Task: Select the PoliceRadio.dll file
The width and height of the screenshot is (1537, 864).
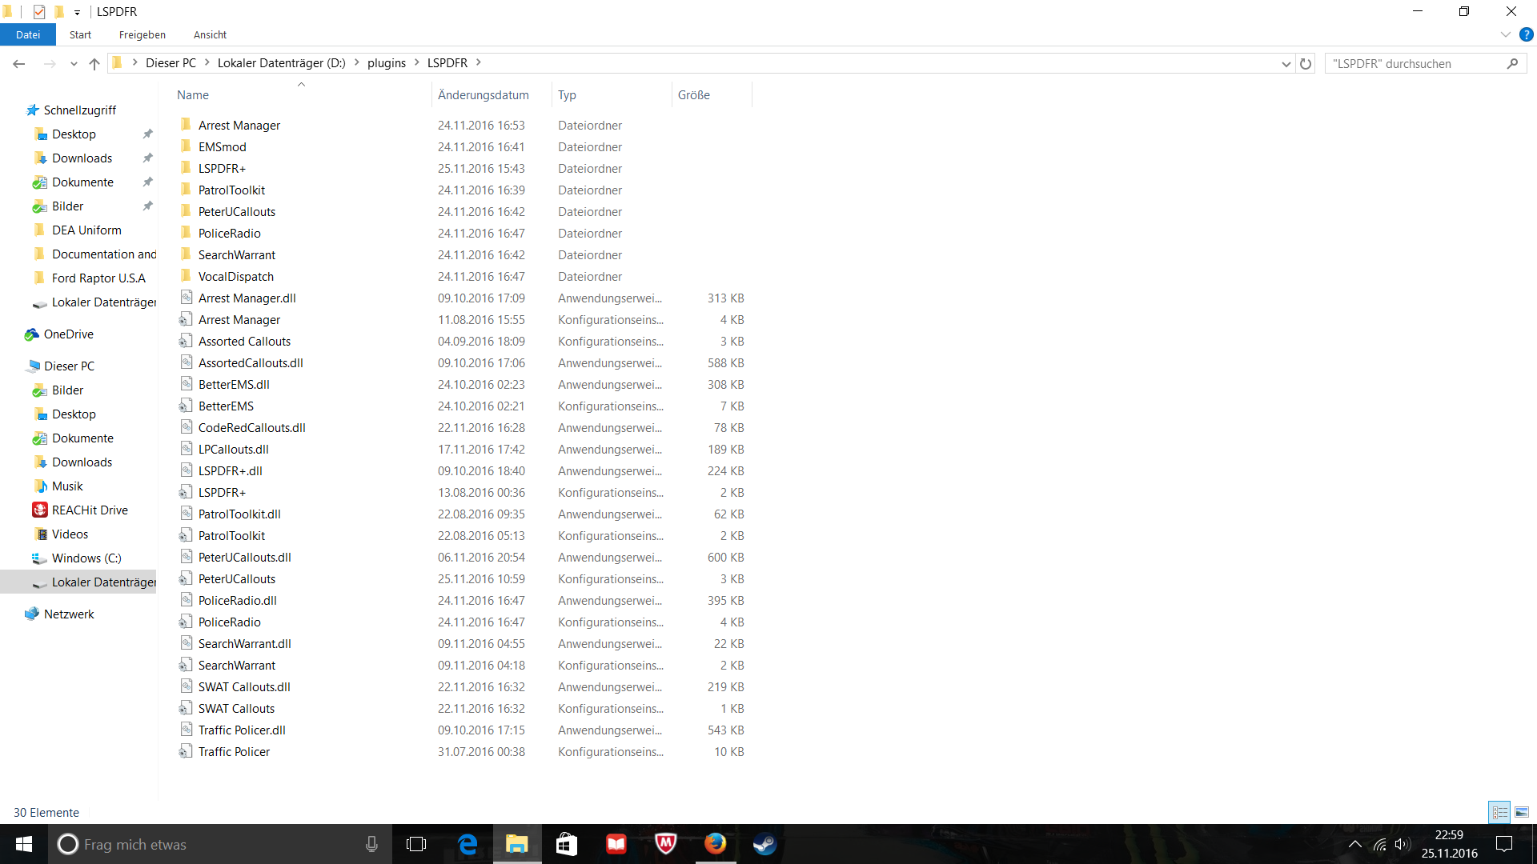Action: pos(237,600)
